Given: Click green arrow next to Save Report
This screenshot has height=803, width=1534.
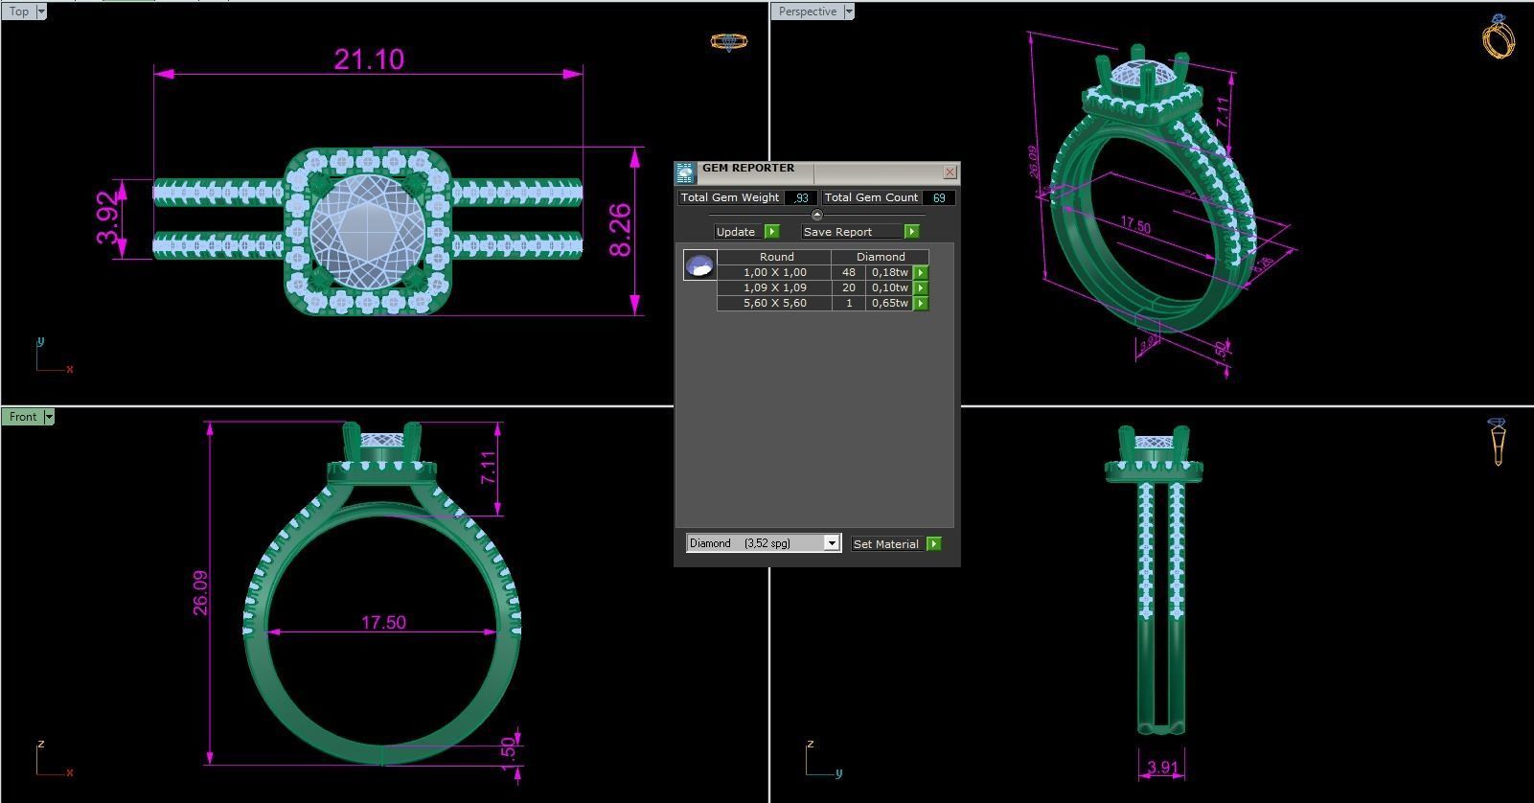Looking at the screenshot, I should tap(911, 232).
